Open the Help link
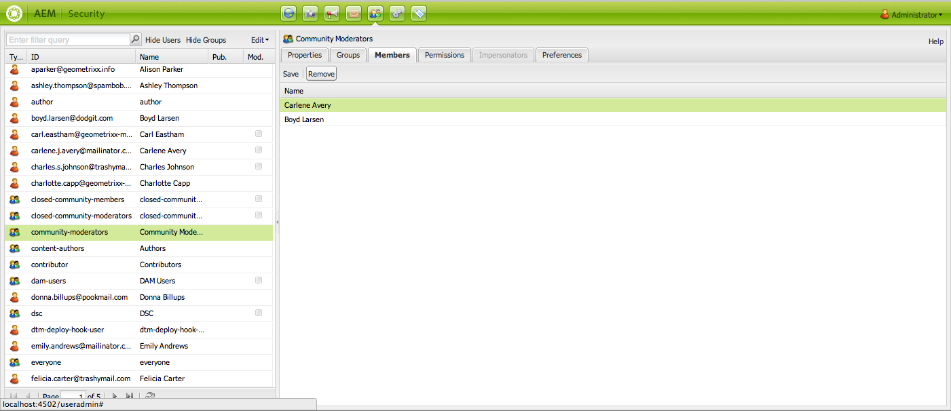951x411 pixels. pos(936,41)
